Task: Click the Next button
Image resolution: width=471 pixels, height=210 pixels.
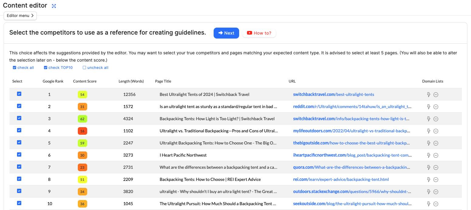Action: [x=226, y=33]
